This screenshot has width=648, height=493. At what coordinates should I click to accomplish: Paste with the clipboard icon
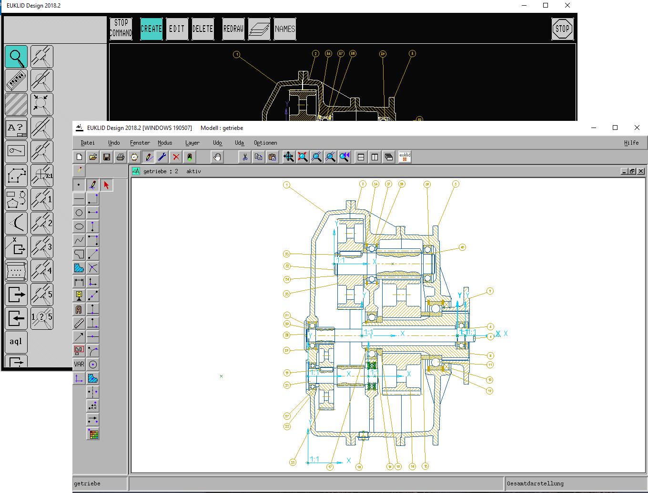point(272,157)
